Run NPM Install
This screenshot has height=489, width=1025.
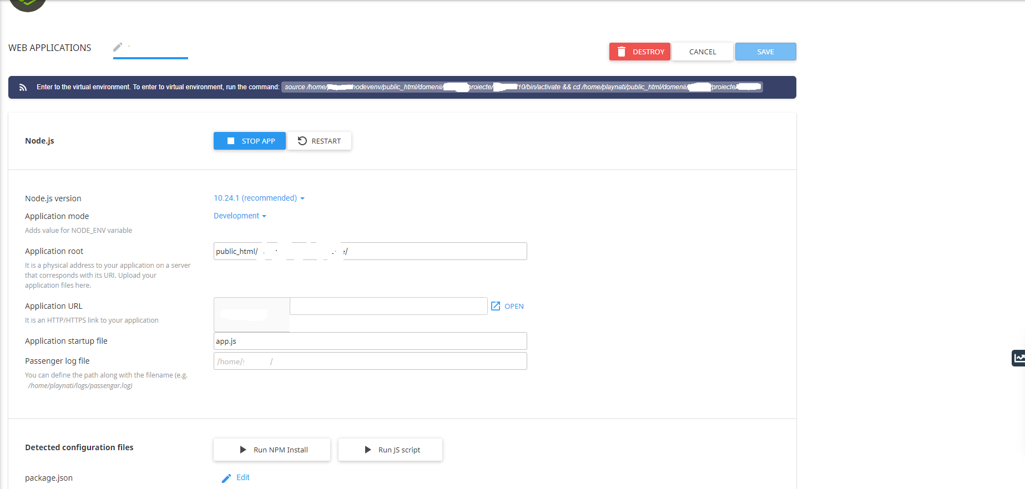pos(272,450)
